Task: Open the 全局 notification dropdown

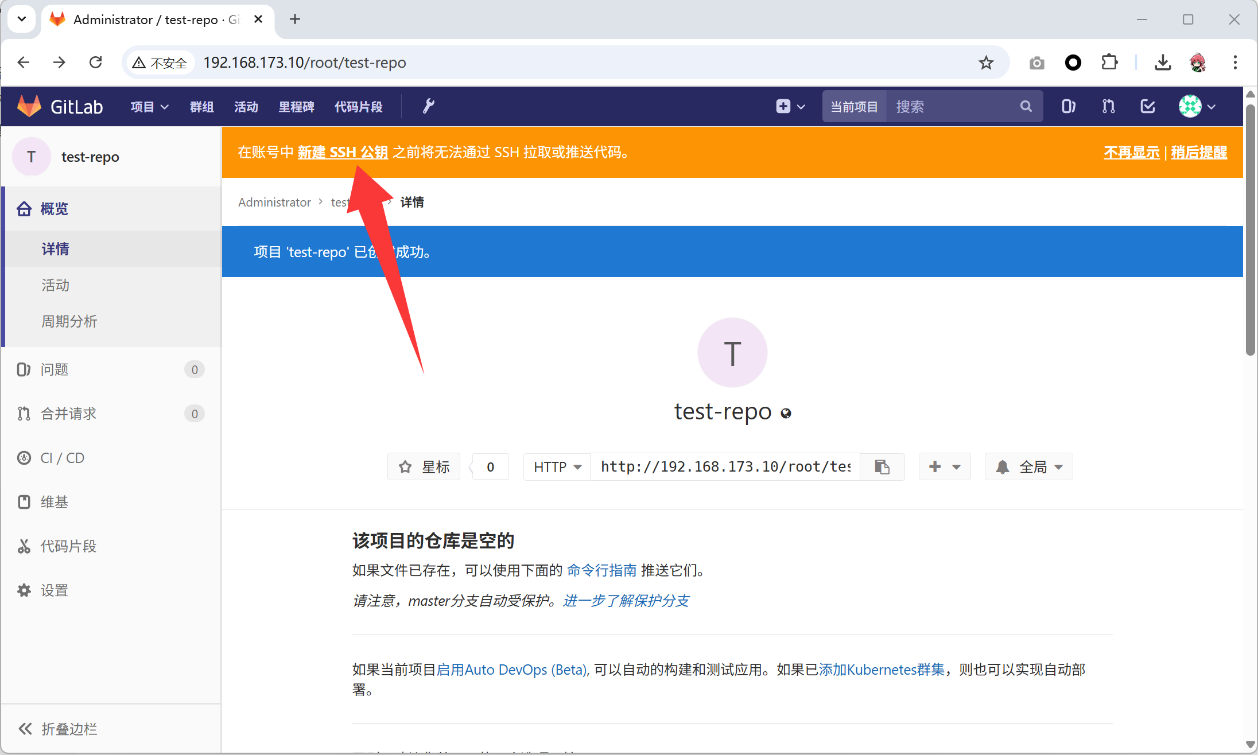Action: (1029, 467)
